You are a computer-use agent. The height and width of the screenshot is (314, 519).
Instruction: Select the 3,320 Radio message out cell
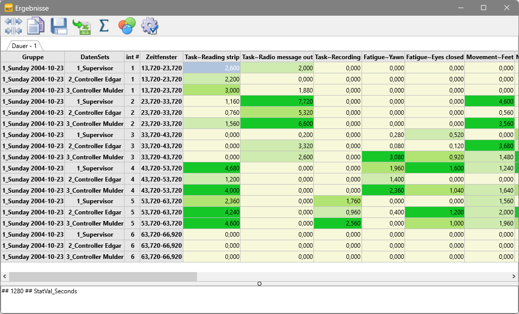(277, 146)
